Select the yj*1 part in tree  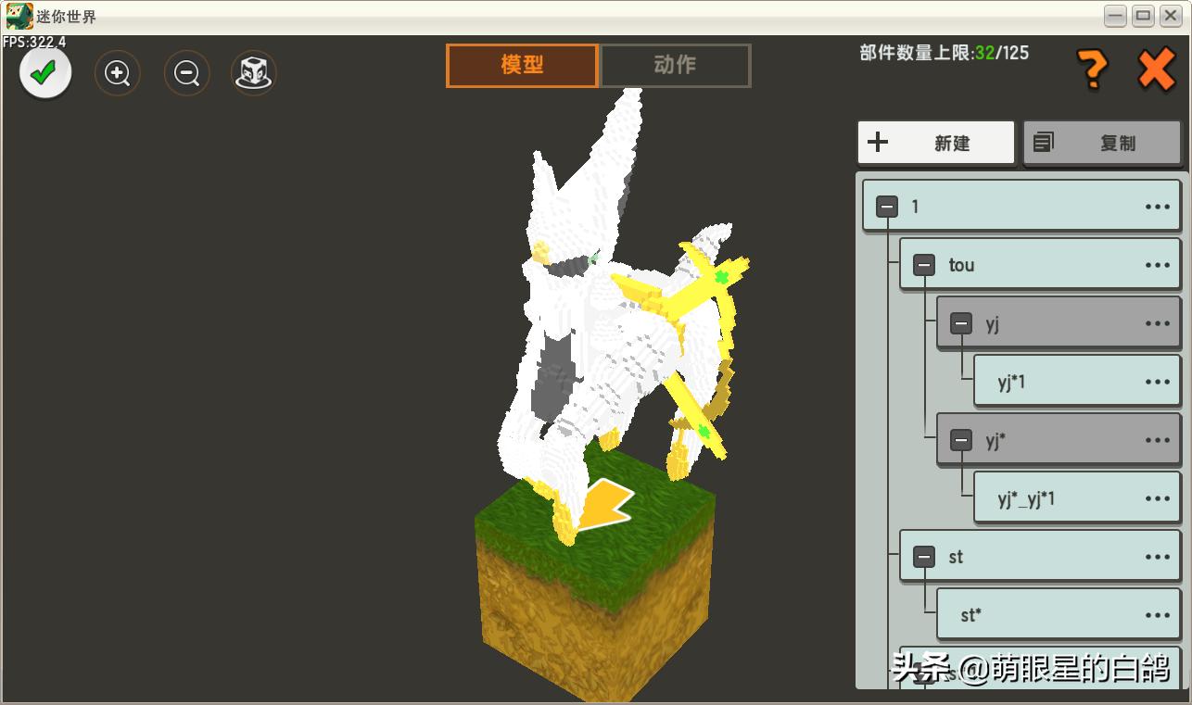pyautogui.click(x=1077, y=382)
